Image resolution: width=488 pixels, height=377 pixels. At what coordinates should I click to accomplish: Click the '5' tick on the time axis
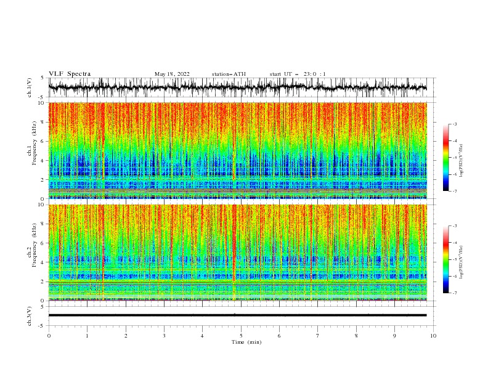(241, 336)
